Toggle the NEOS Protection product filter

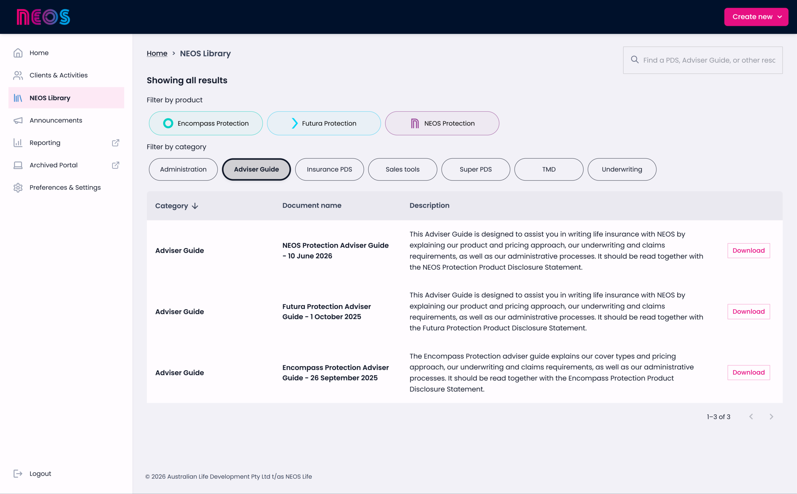click(442, 123)
